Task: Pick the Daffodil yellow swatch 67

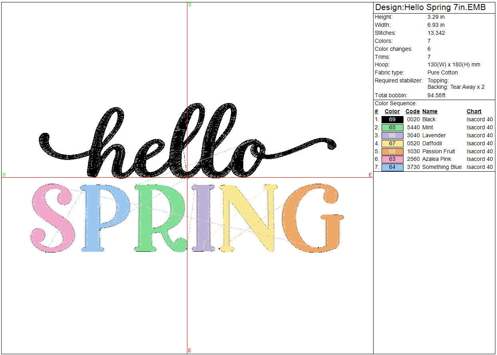Action: (392, 143)
